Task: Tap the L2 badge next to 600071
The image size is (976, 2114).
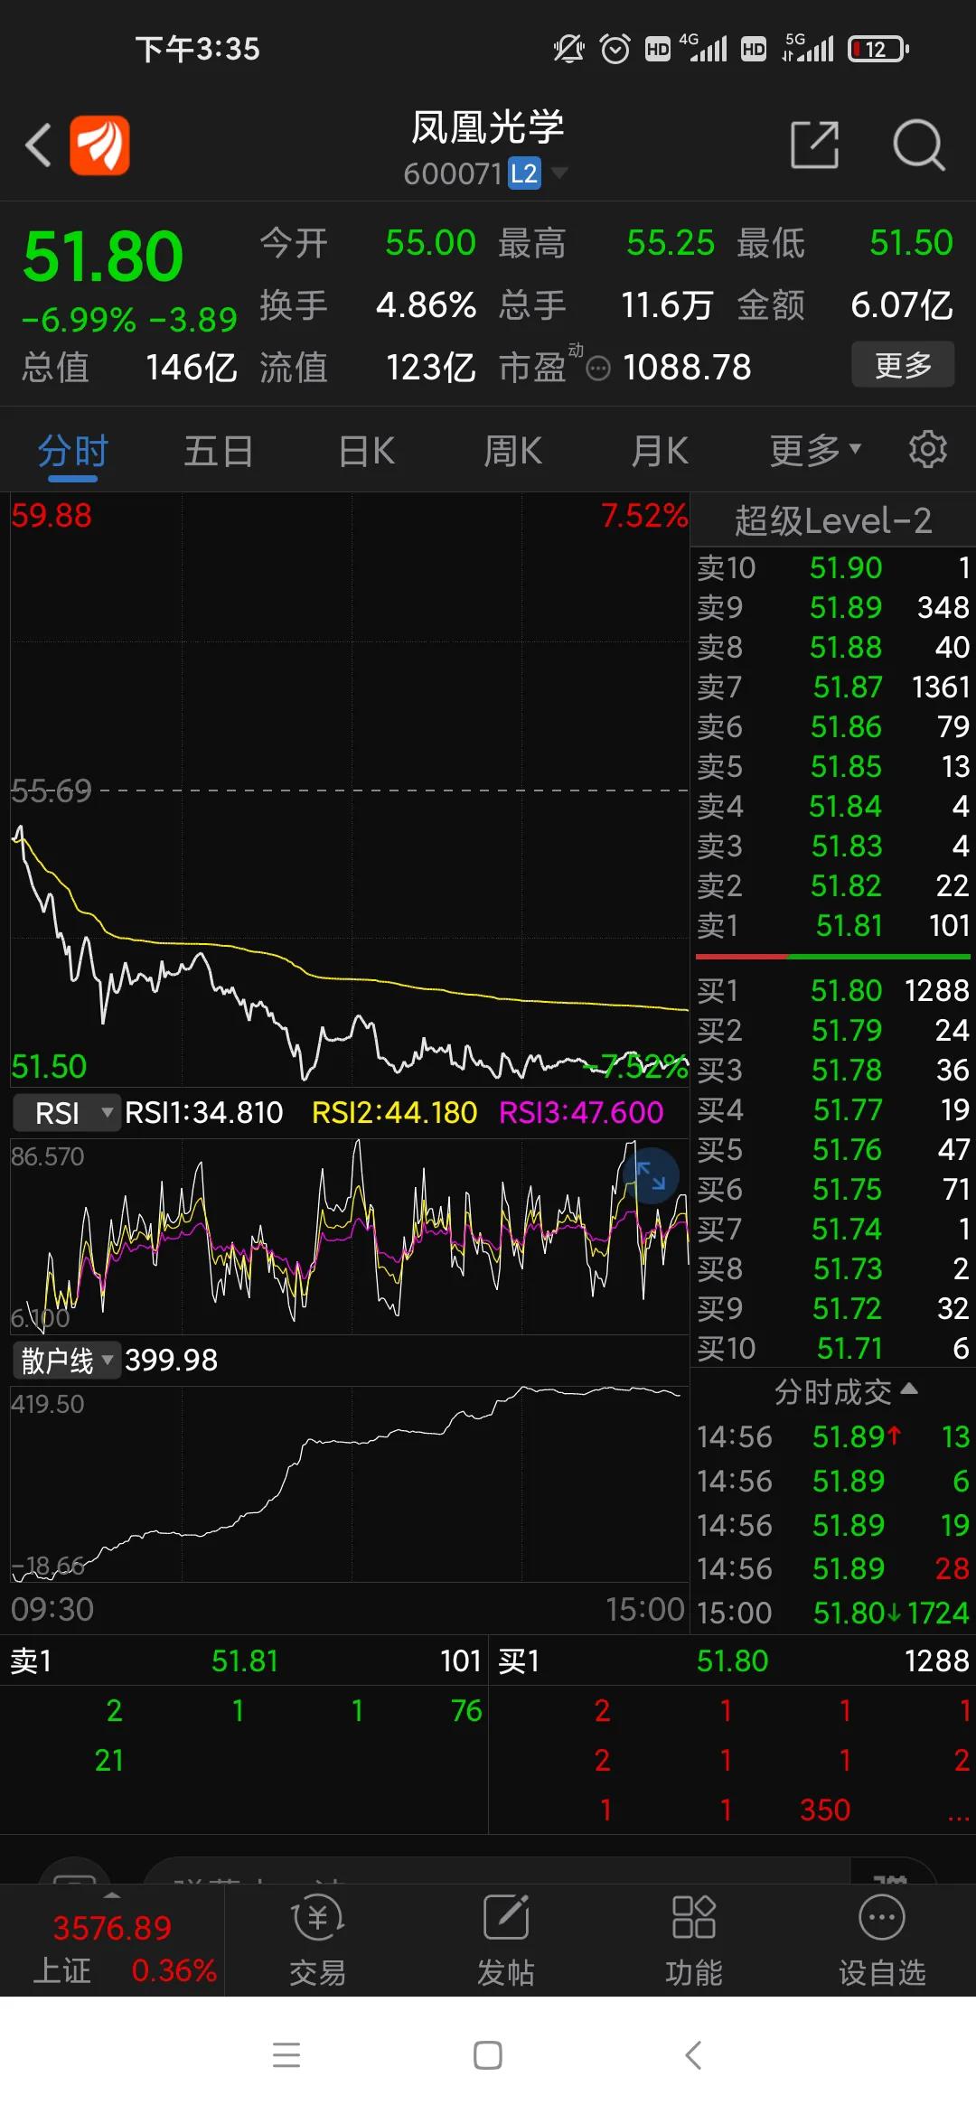Action: [524, 173]
